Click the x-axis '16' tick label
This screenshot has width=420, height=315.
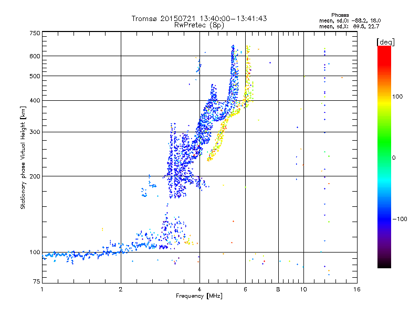click(357, 289)
